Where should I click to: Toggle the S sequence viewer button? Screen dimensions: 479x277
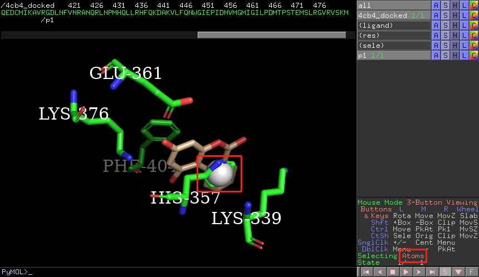(445, 272)
